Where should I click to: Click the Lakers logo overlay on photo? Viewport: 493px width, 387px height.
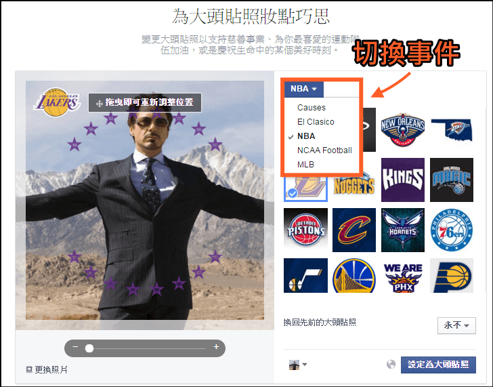coord(57,102)
